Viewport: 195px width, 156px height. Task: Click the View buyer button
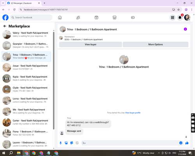90,44
